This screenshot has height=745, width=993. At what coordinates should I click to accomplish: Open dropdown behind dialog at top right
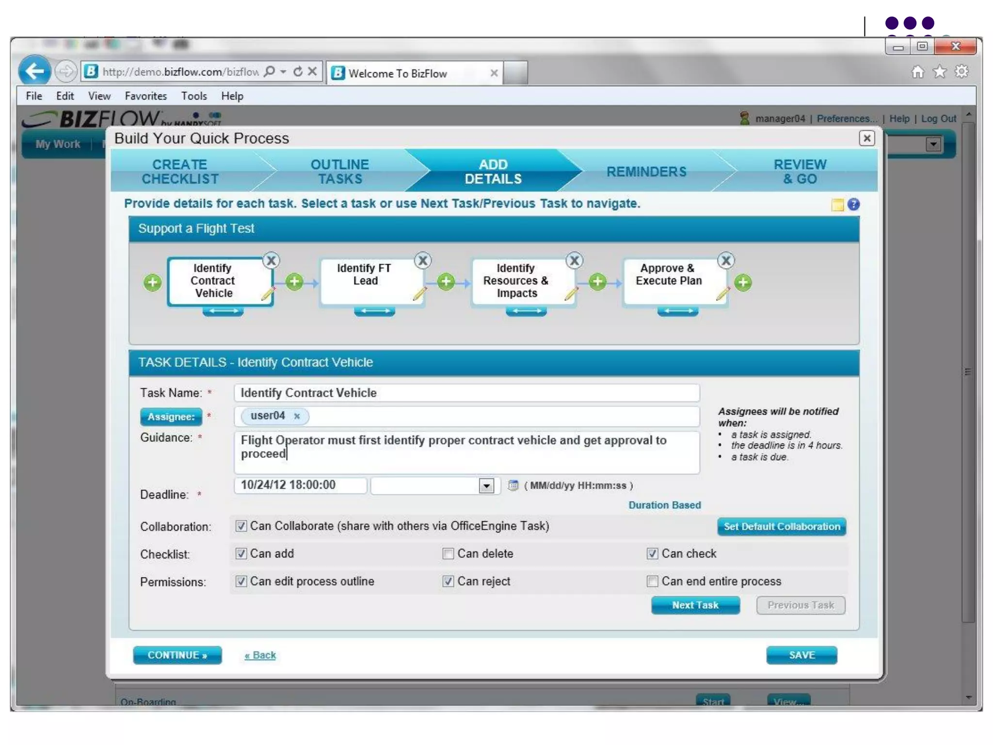(x=933, y=144)
